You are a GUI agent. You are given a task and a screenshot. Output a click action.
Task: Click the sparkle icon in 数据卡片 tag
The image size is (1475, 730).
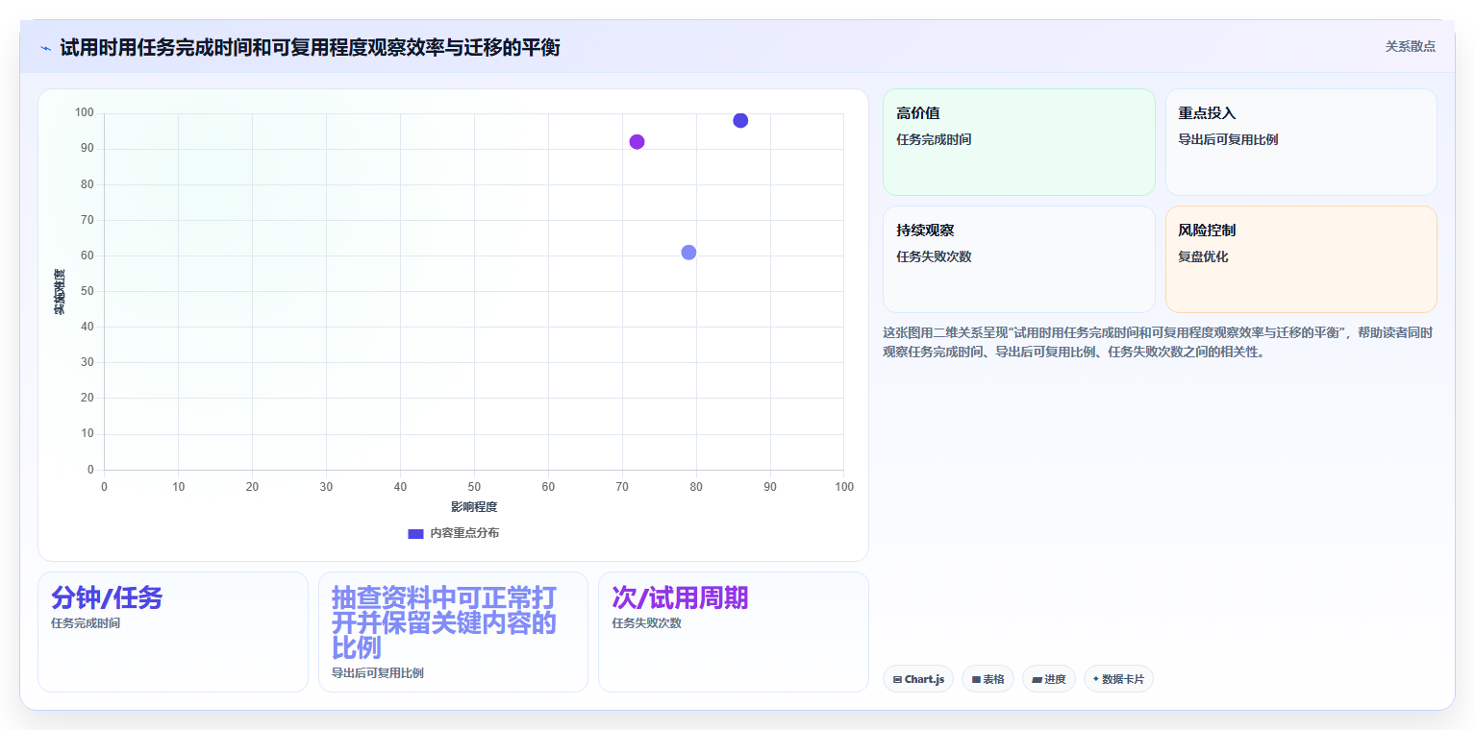(1095, 679)
